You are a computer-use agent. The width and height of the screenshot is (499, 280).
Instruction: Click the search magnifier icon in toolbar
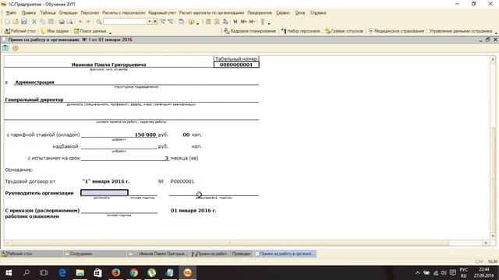99,22
